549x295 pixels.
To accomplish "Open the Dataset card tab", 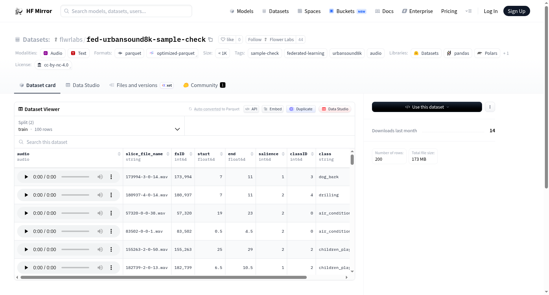I will (37, 85).
